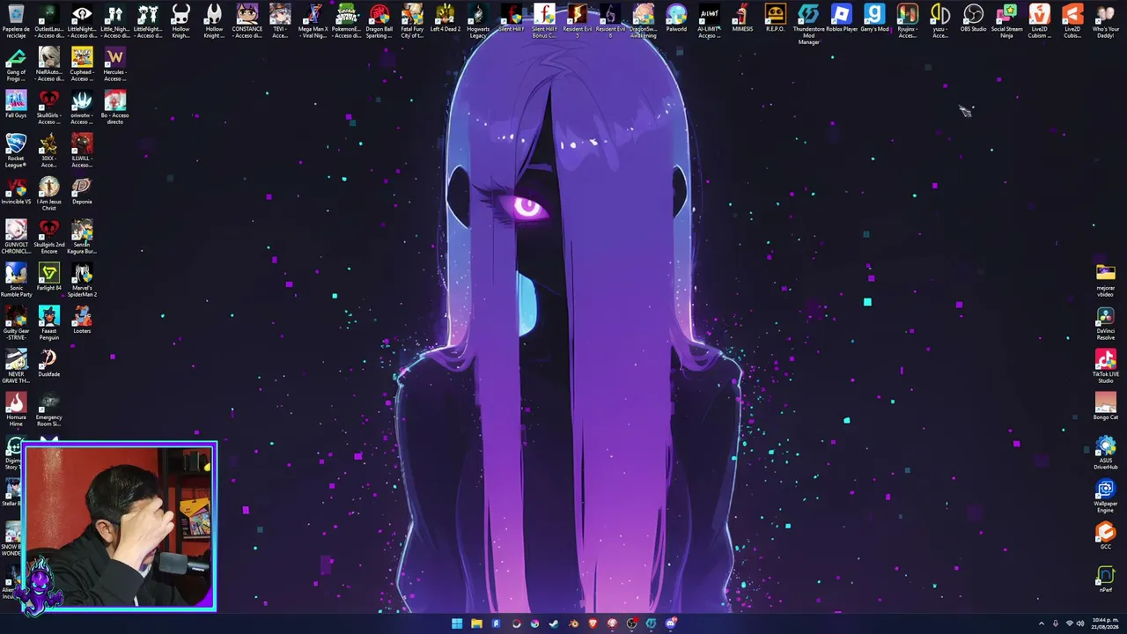
Task: Click the Invincible VS icon
Action: (x=16, y=190)
